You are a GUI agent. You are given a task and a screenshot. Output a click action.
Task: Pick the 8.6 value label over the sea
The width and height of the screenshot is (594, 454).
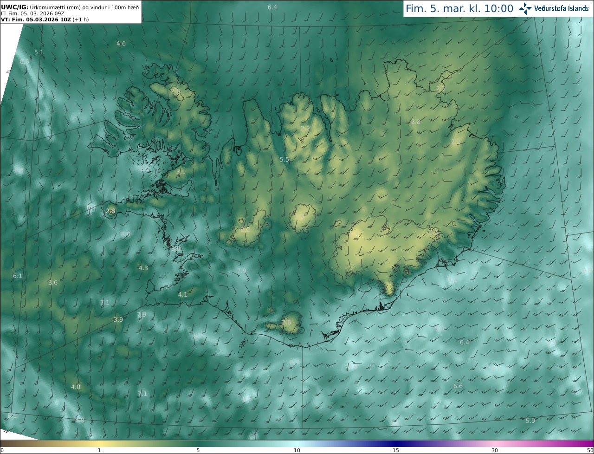[19, 171]
